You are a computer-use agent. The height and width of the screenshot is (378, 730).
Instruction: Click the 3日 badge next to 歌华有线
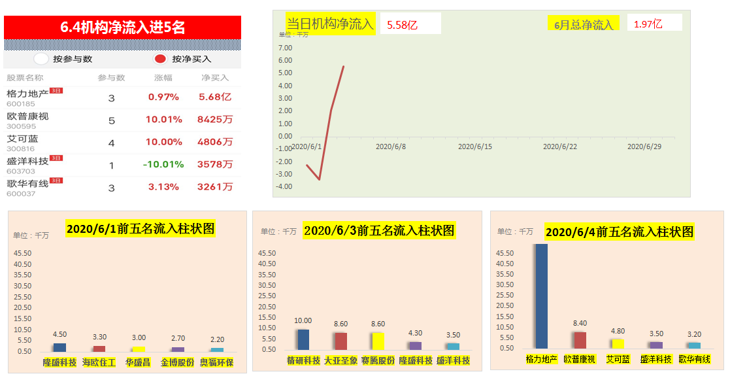[x=56, y=180]
